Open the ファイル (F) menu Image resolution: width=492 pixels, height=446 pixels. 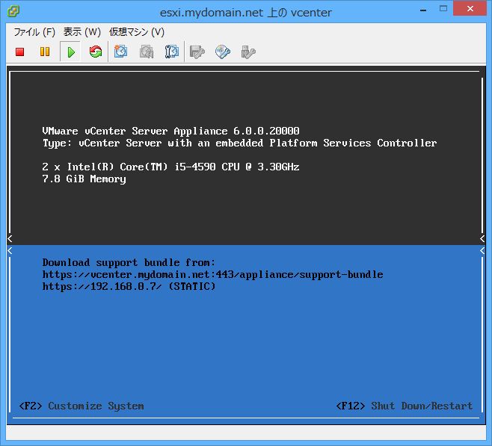pyautogui.click(x=34, y=32)
